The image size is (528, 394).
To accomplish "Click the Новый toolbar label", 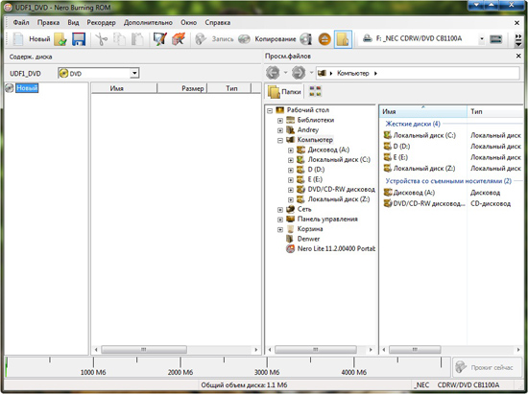I will click(x=39, y=39).
